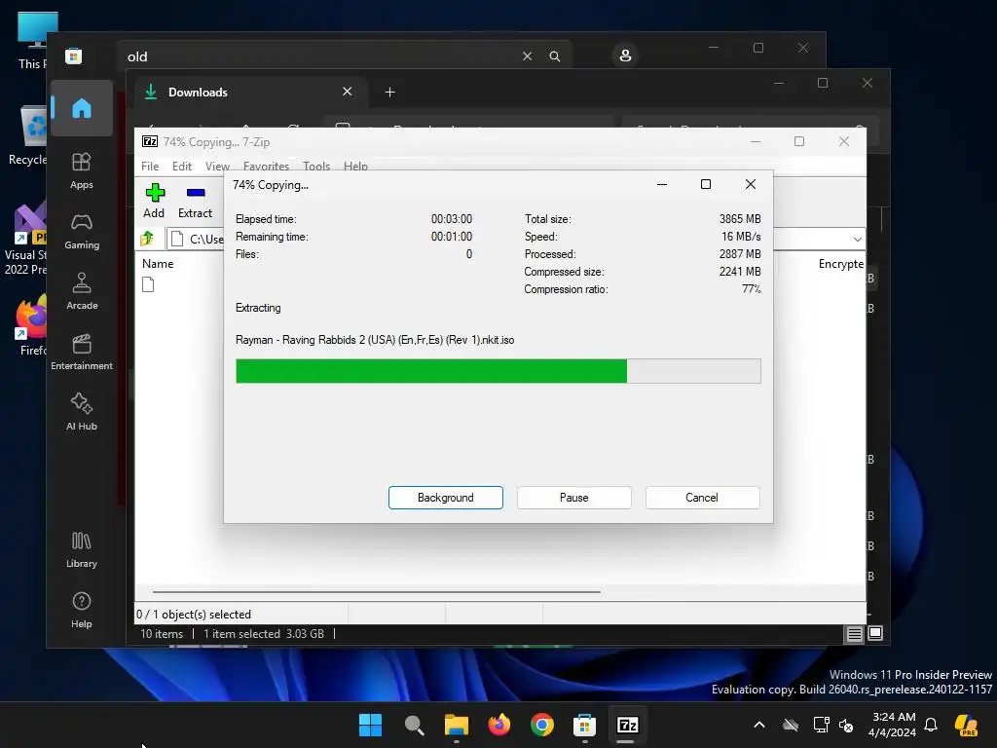
Task: Open the Visual Studio 2022 desktop shortcut
Action: coord(25,239)
